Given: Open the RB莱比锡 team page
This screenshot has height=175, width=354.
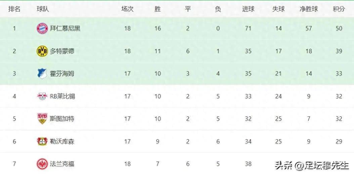Looking at the screenshot, I should (62, 96).
